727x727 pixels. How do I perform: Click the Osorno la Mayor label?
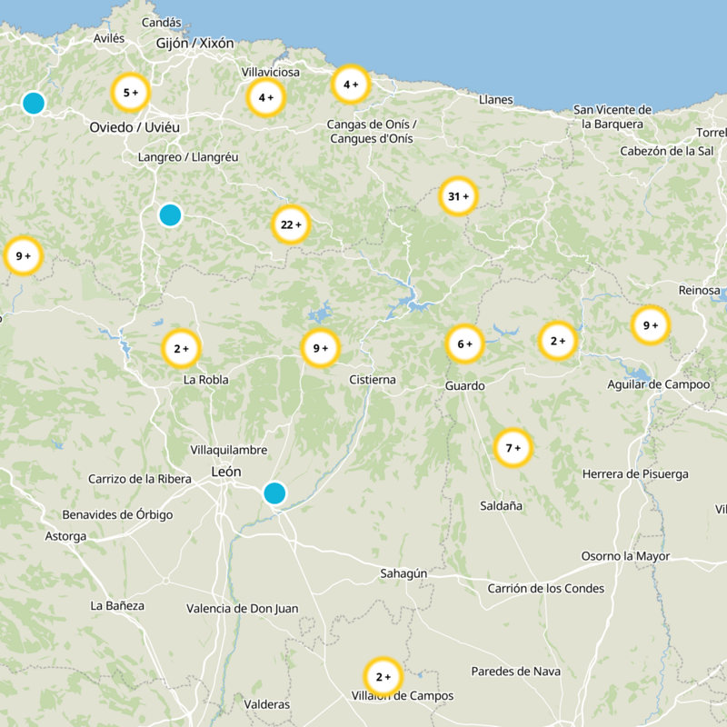click(626, 556)
